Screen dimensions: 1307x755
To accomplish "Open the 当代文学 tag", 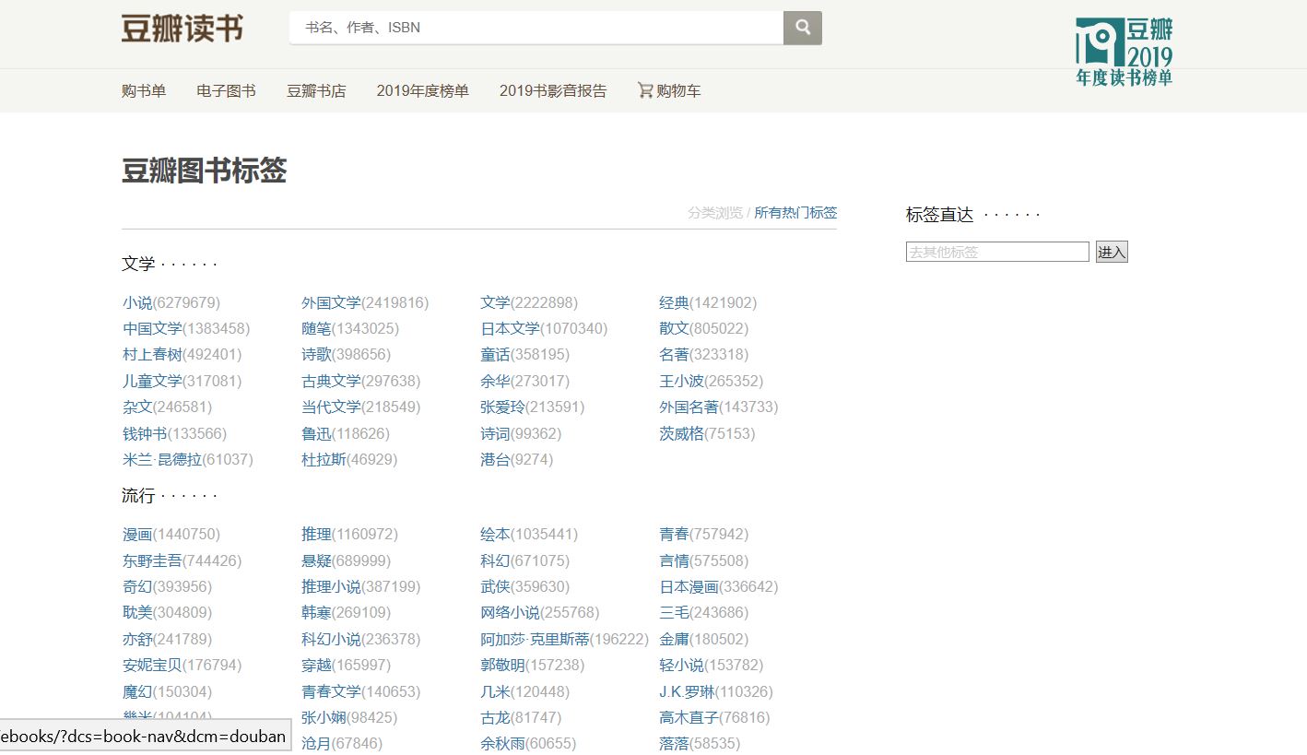I will (x=331, y=407).
